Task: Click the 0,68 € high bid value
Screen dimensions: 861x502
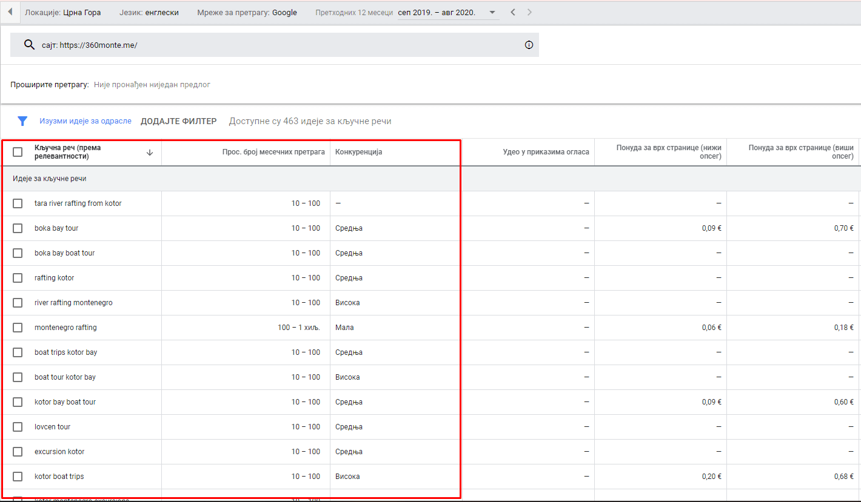Action: (843, 477)
